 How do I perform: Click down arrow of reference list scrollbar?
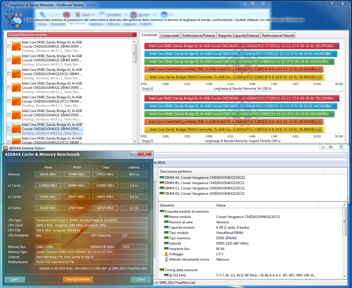pos(134,141)
